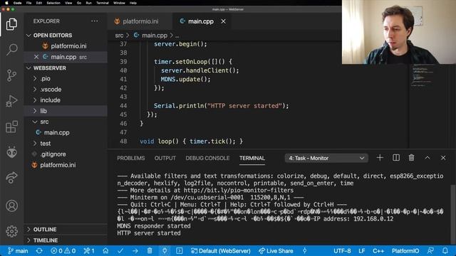Click PlatformIO Clean trash icon in status bar
The width and height of the screenshot is (456, 256).
pos(150,251)
